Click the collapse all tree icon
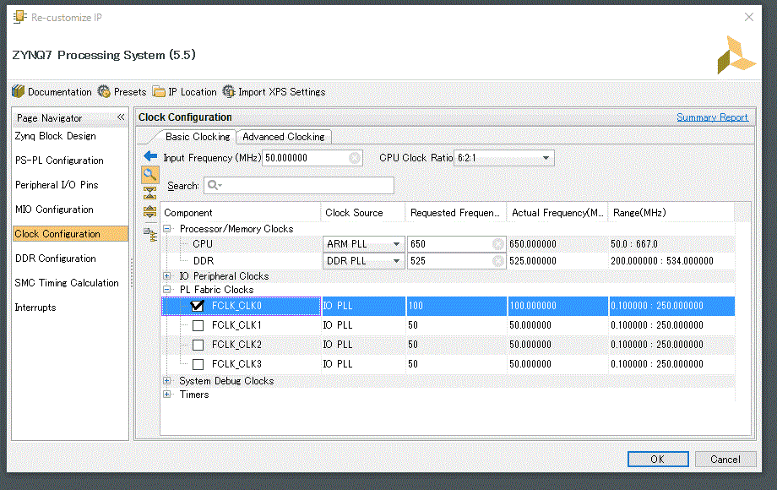 coord(149,193)
